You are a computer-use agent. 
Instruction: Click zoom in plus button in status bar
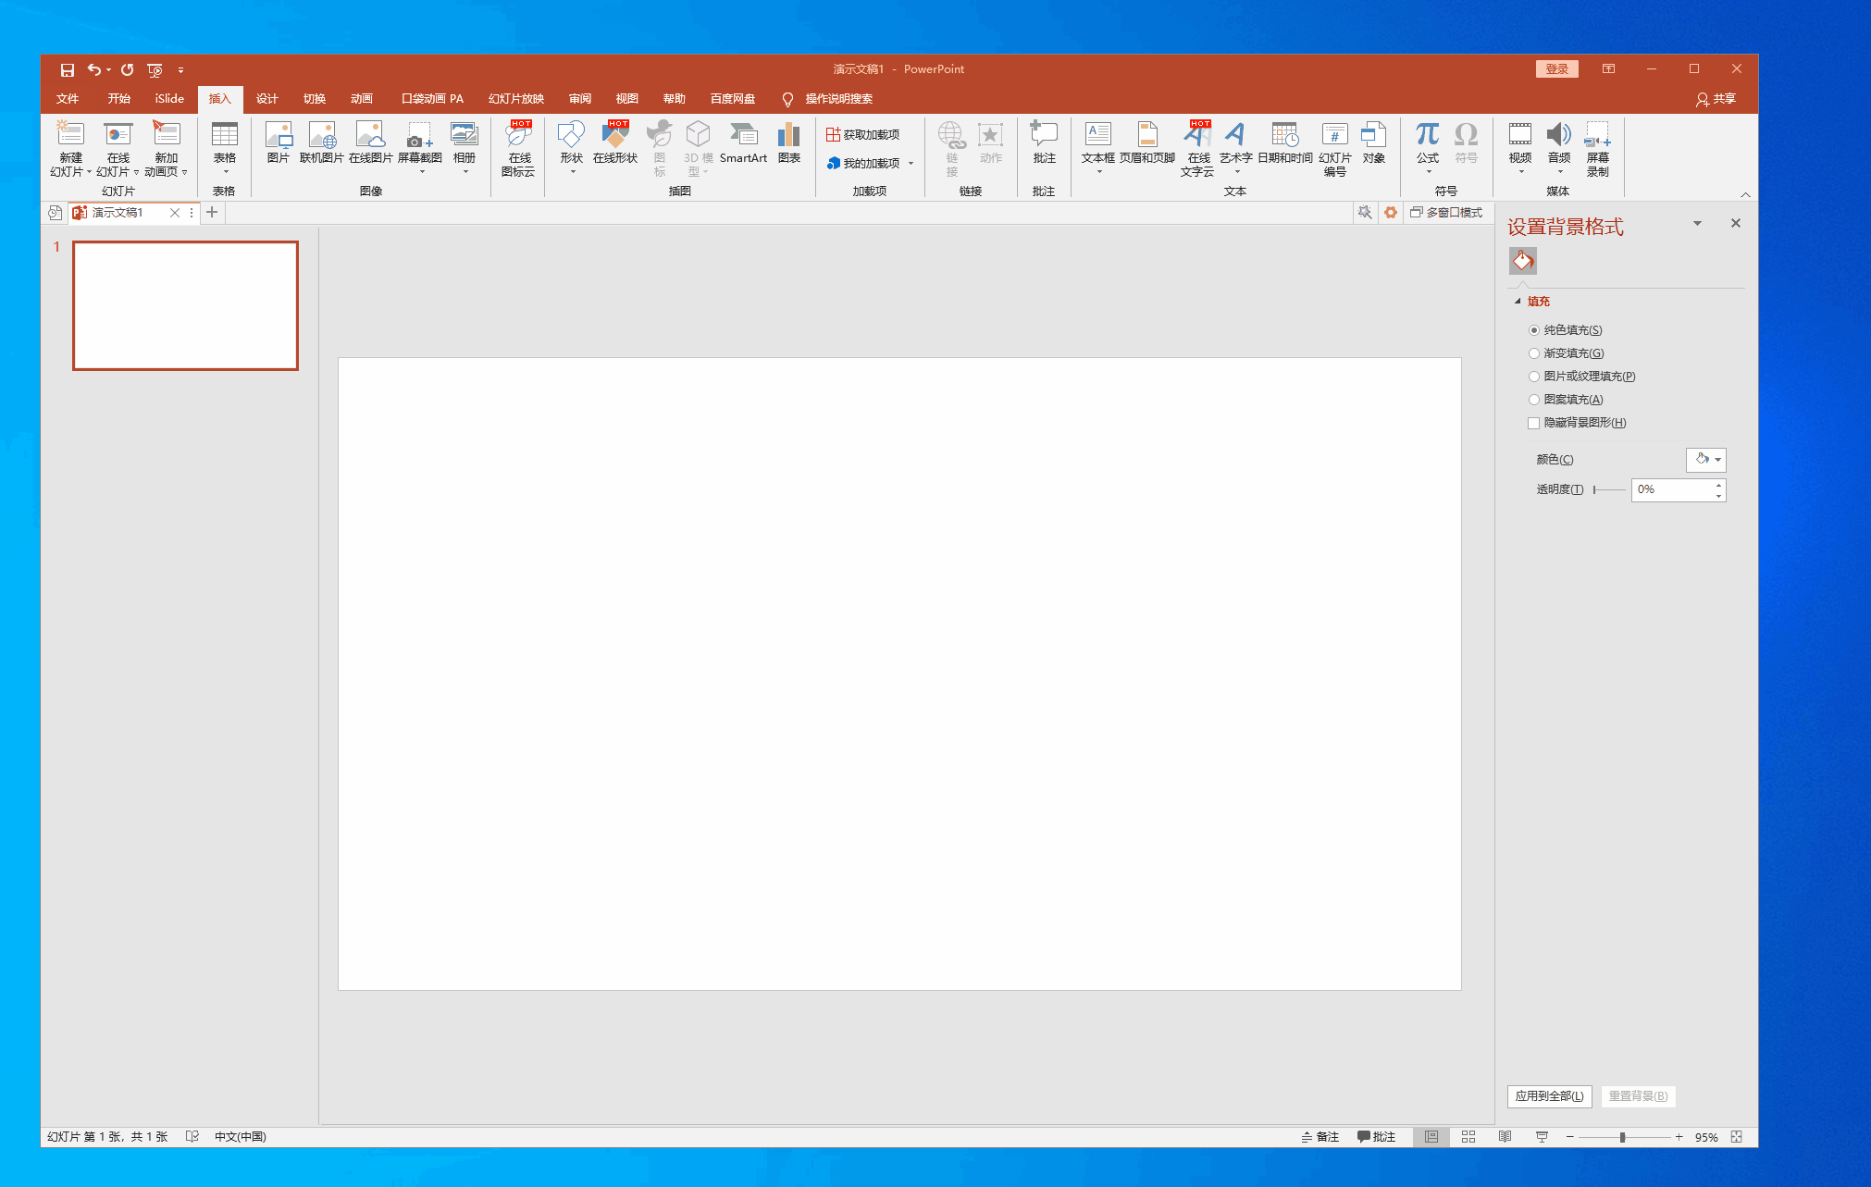[1679, 1137]
